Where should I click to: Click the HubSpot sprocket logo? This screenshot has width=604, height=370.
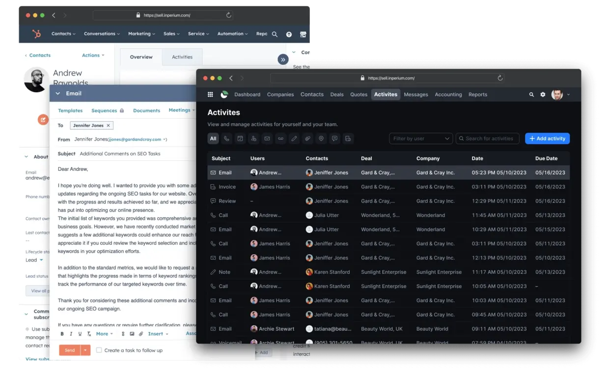pos(36,34)
